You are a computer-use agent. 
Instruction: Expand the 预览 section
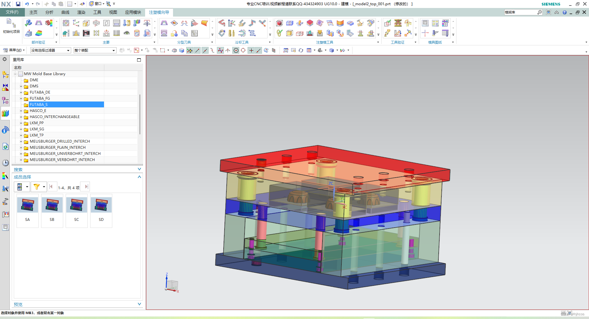[x=139, y=304]
